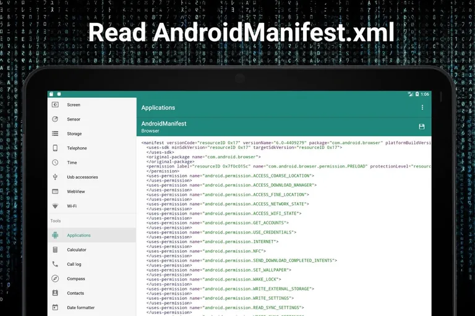This screenshot has height=316, width=475.
Task: Select Date formatter under Tools
Action: (92, 307)
